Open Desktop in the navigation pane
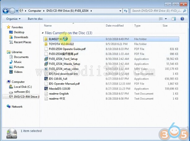The height and width of the screenshot is (141, 190). pyautogui.click(x=19, y=32)
